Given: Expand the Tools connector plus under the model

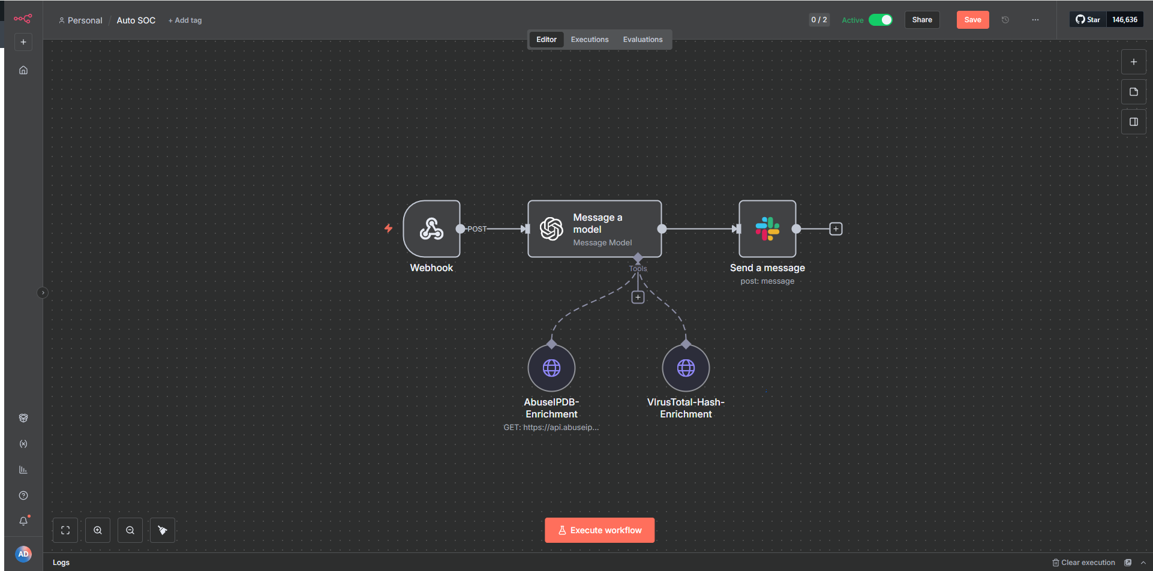Looking at the screenshot, I should point(638,296).
